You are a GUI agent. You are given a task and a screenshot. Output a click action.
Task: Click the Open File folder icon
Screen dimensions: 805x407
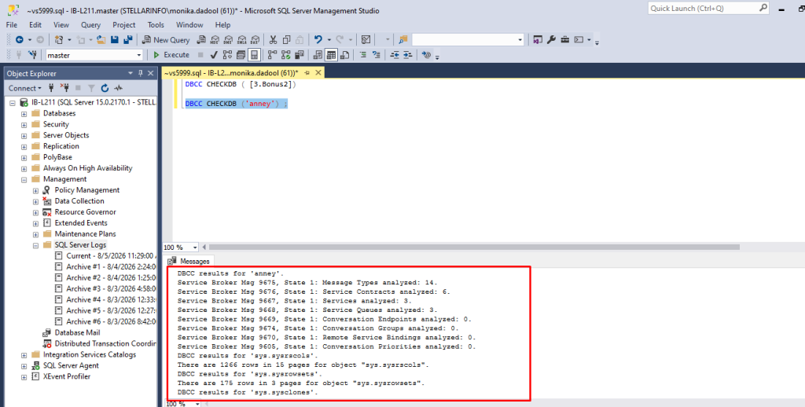pyautogui.click(x=101, y=39)
